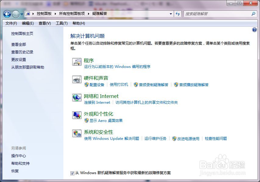260x182 pixels.
Task: Go to 控制面板主页
Action: coord(22,34)
